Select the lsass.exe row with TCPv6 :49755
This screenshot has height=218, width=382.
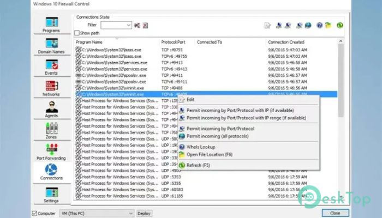206,56
